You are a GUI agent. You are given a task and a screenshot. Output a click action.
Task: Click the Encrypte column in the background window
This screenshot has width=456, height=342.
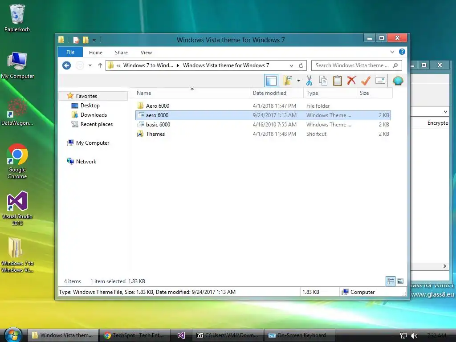tap(438, 123)
